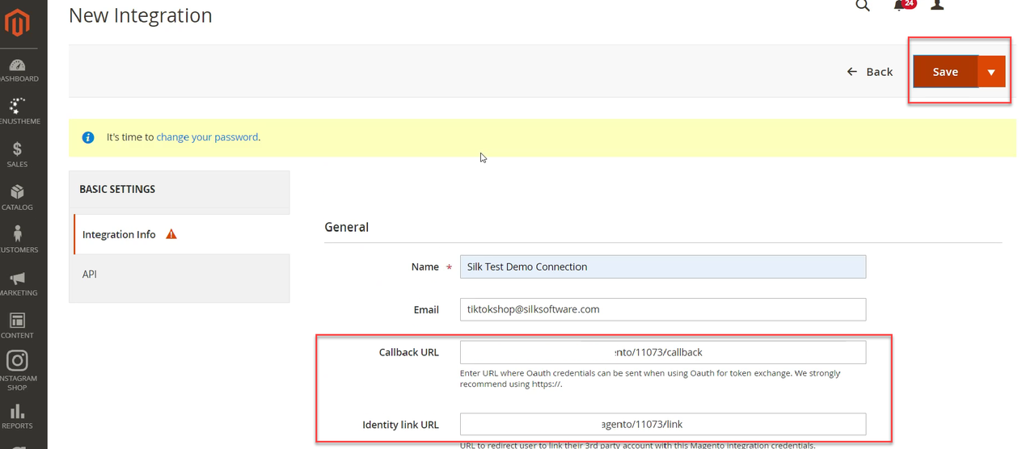This screenshot has height=449, width=1035.
Task: Open the Dashboard sidebar menu
Action: tap(18, 70)
